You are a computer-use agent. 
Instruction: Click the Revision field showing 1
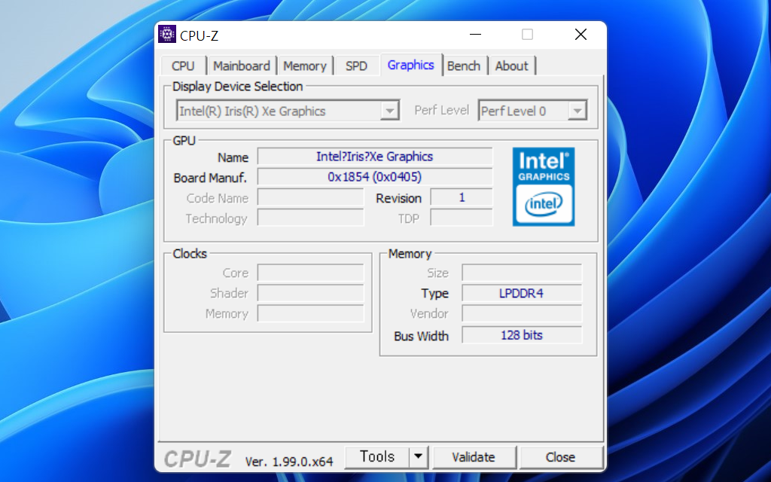(462, 197)
